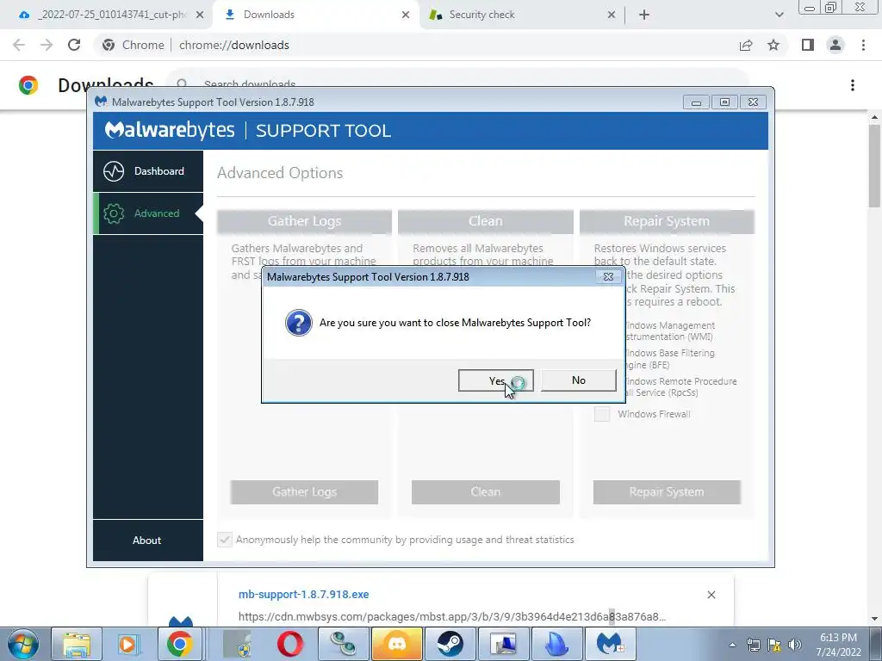Open a new Chrome tab
Viewport: 882px width, 661px height.
(x=644, y=15)
